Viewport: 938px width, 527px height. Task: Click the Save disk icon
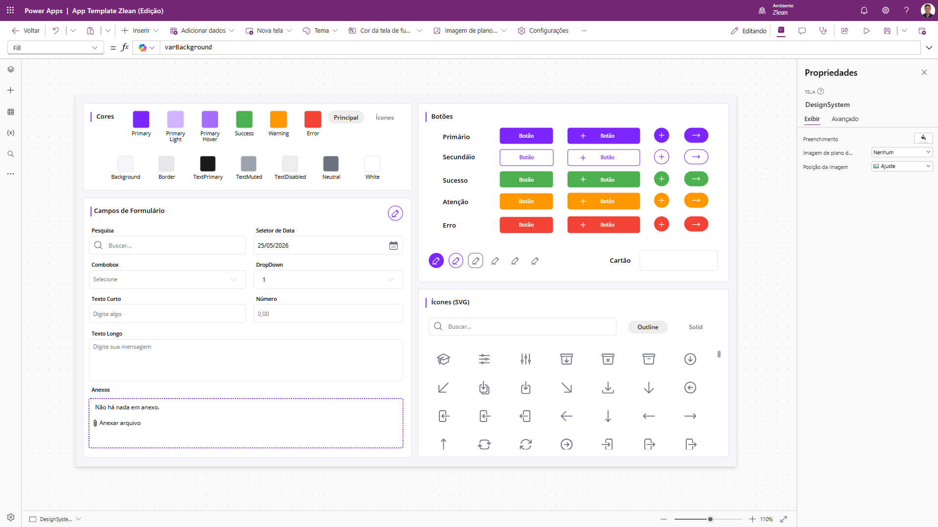[x=887, y=31]
